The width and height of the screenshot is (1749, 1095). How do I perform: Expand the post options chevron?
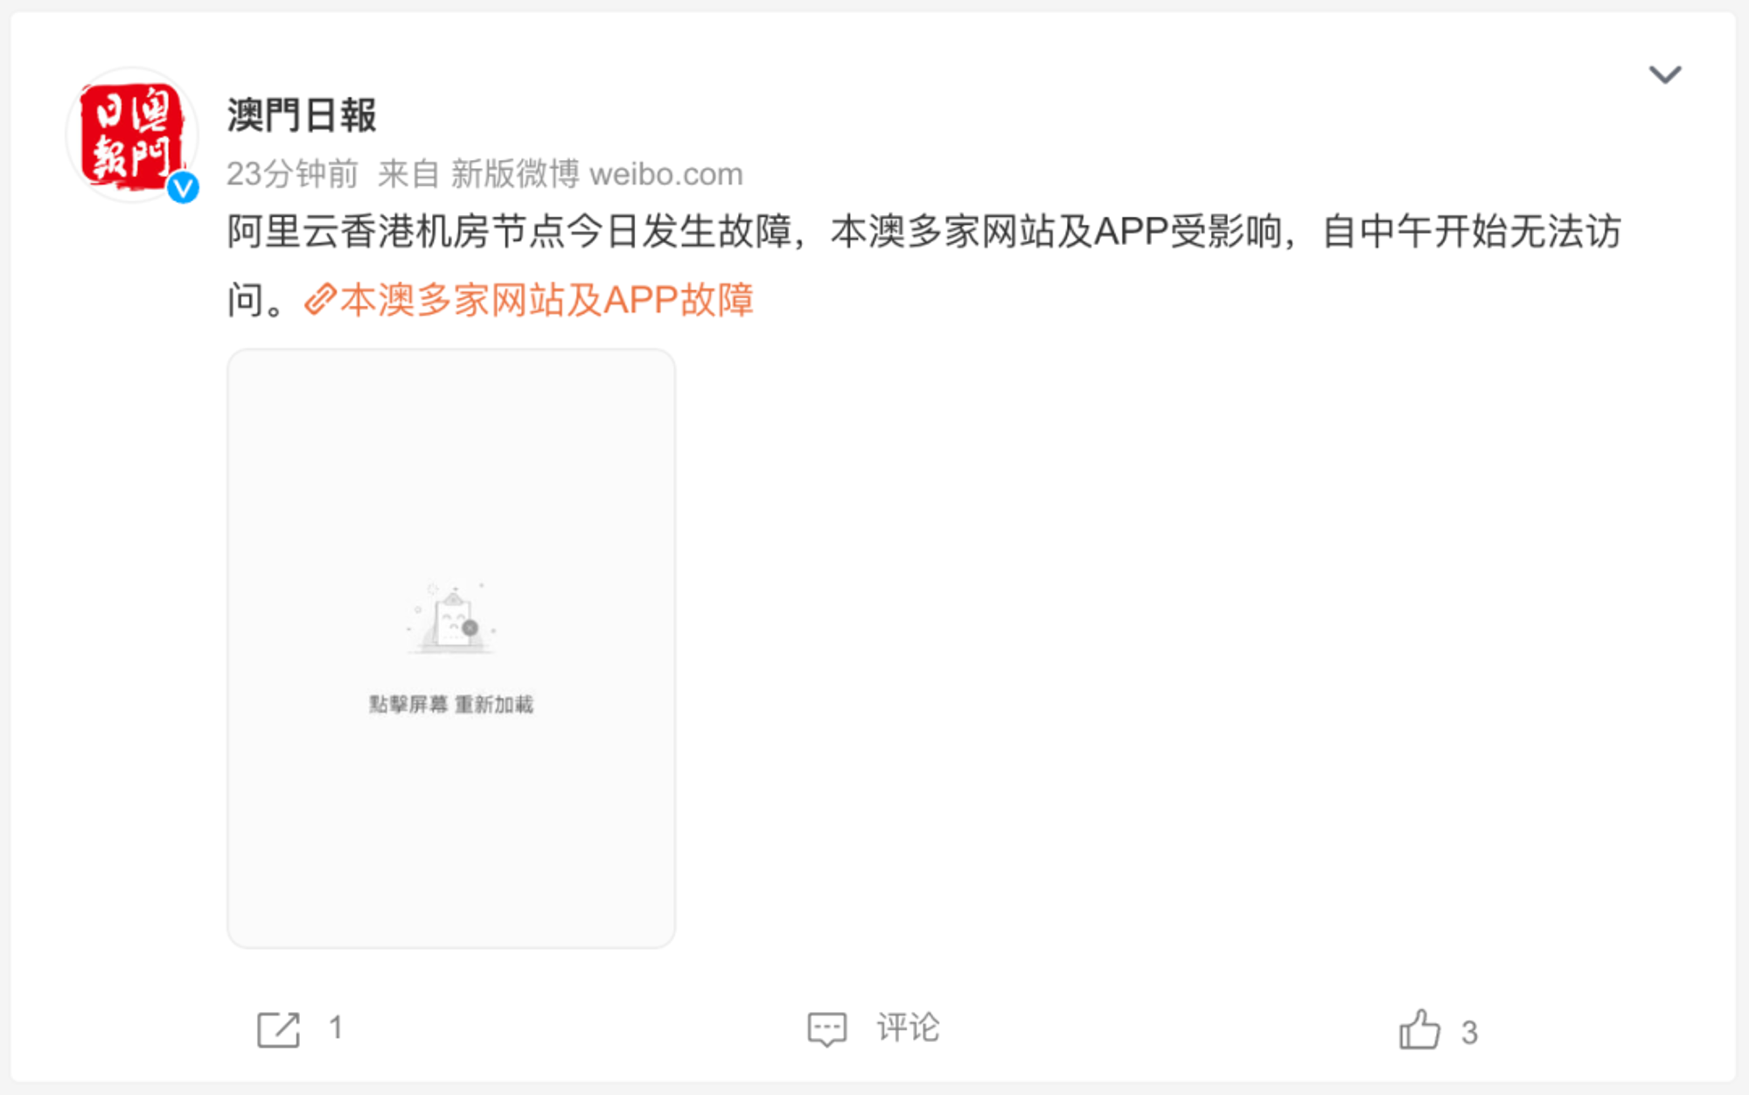[x=1665, y=74]
